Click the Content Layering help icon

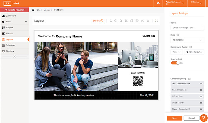tap(189, 79)
